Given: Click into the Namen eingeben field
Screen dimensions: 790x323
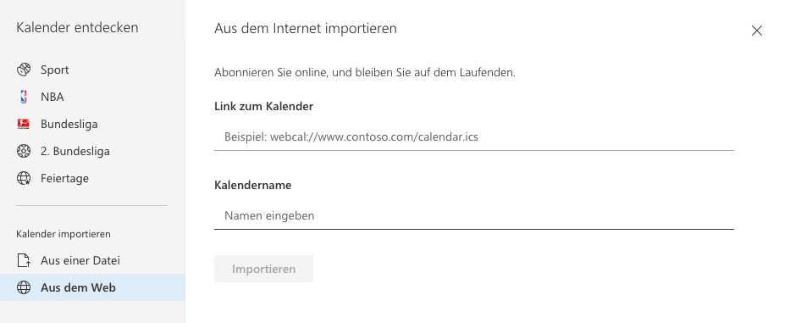Looking at the screenshot, I should [x=473, y=215].
